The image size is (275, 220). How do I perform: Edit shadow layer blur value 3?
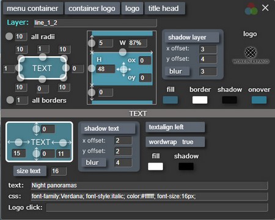point(208,71)
